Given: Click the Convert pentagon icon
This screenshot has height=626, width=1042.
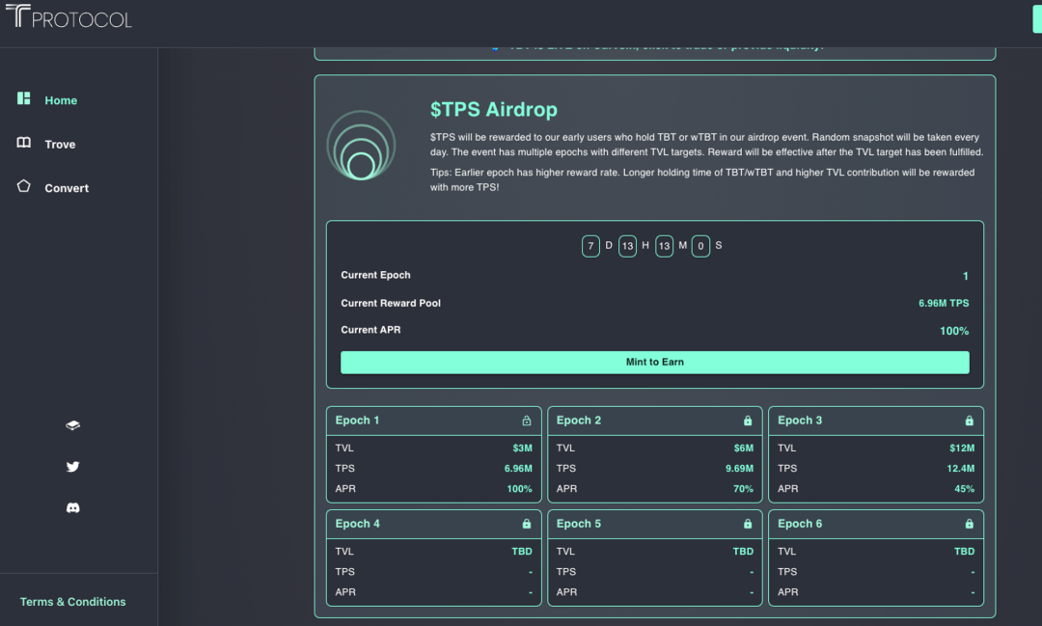Looking at the screenshot, I should pos(24,186).
